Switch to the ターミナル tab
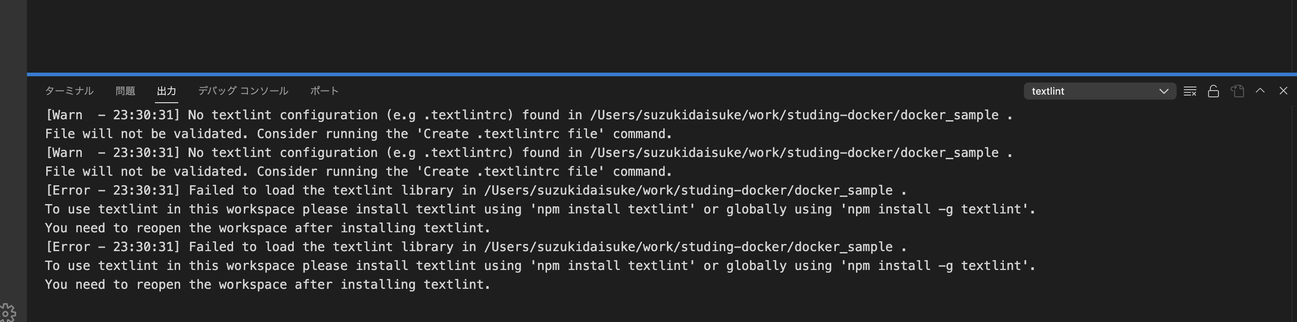The width and height of the screenshot is (1297, 322). pyautogui.click(x=69, y=91)
